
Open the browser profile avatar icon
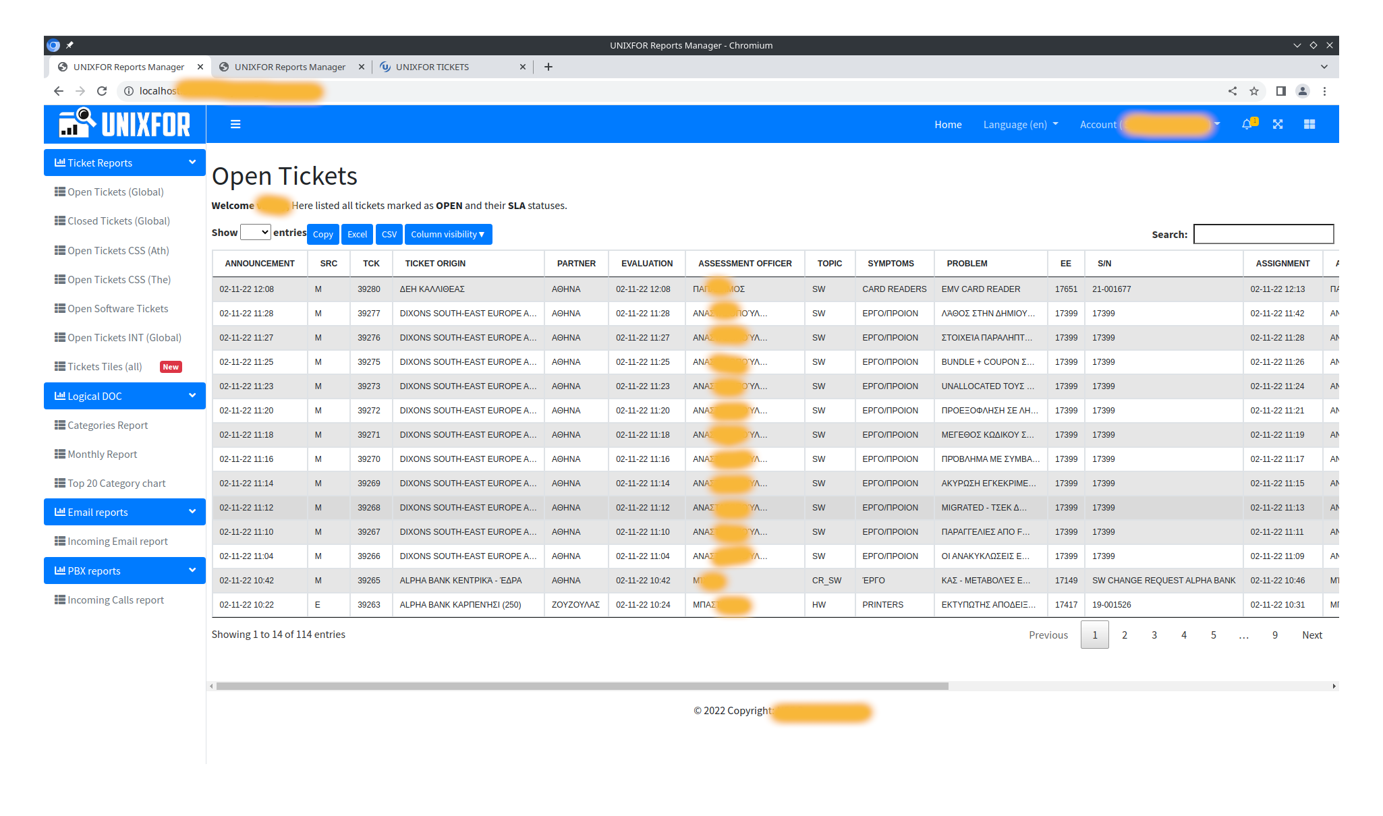(1303, 91)
